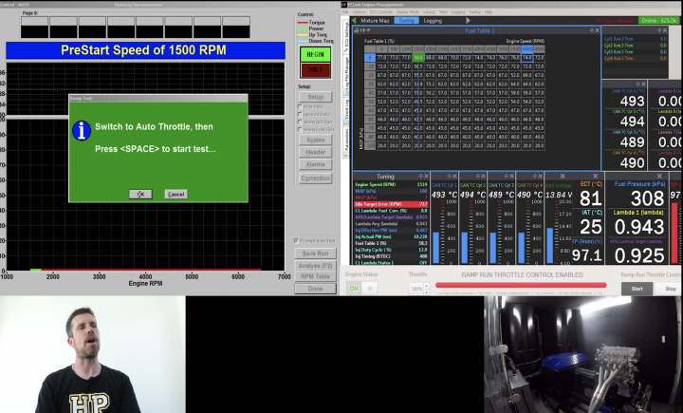Click the green previous page arrow
This screenshot has height=413, width=683.
pyautogui.click(x=354, y=21)
